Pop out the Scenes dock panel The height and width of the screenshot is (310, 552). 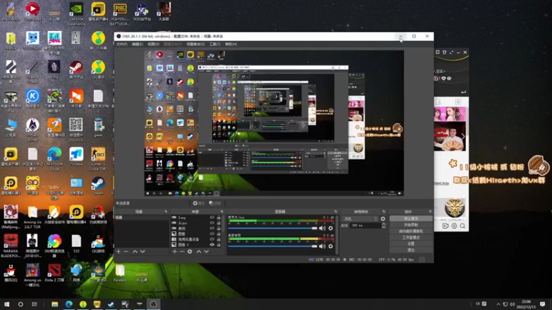point(166,211)
